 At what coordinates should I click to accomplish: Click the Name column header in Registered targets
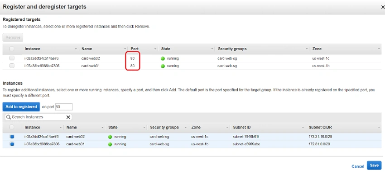(87, 49)
